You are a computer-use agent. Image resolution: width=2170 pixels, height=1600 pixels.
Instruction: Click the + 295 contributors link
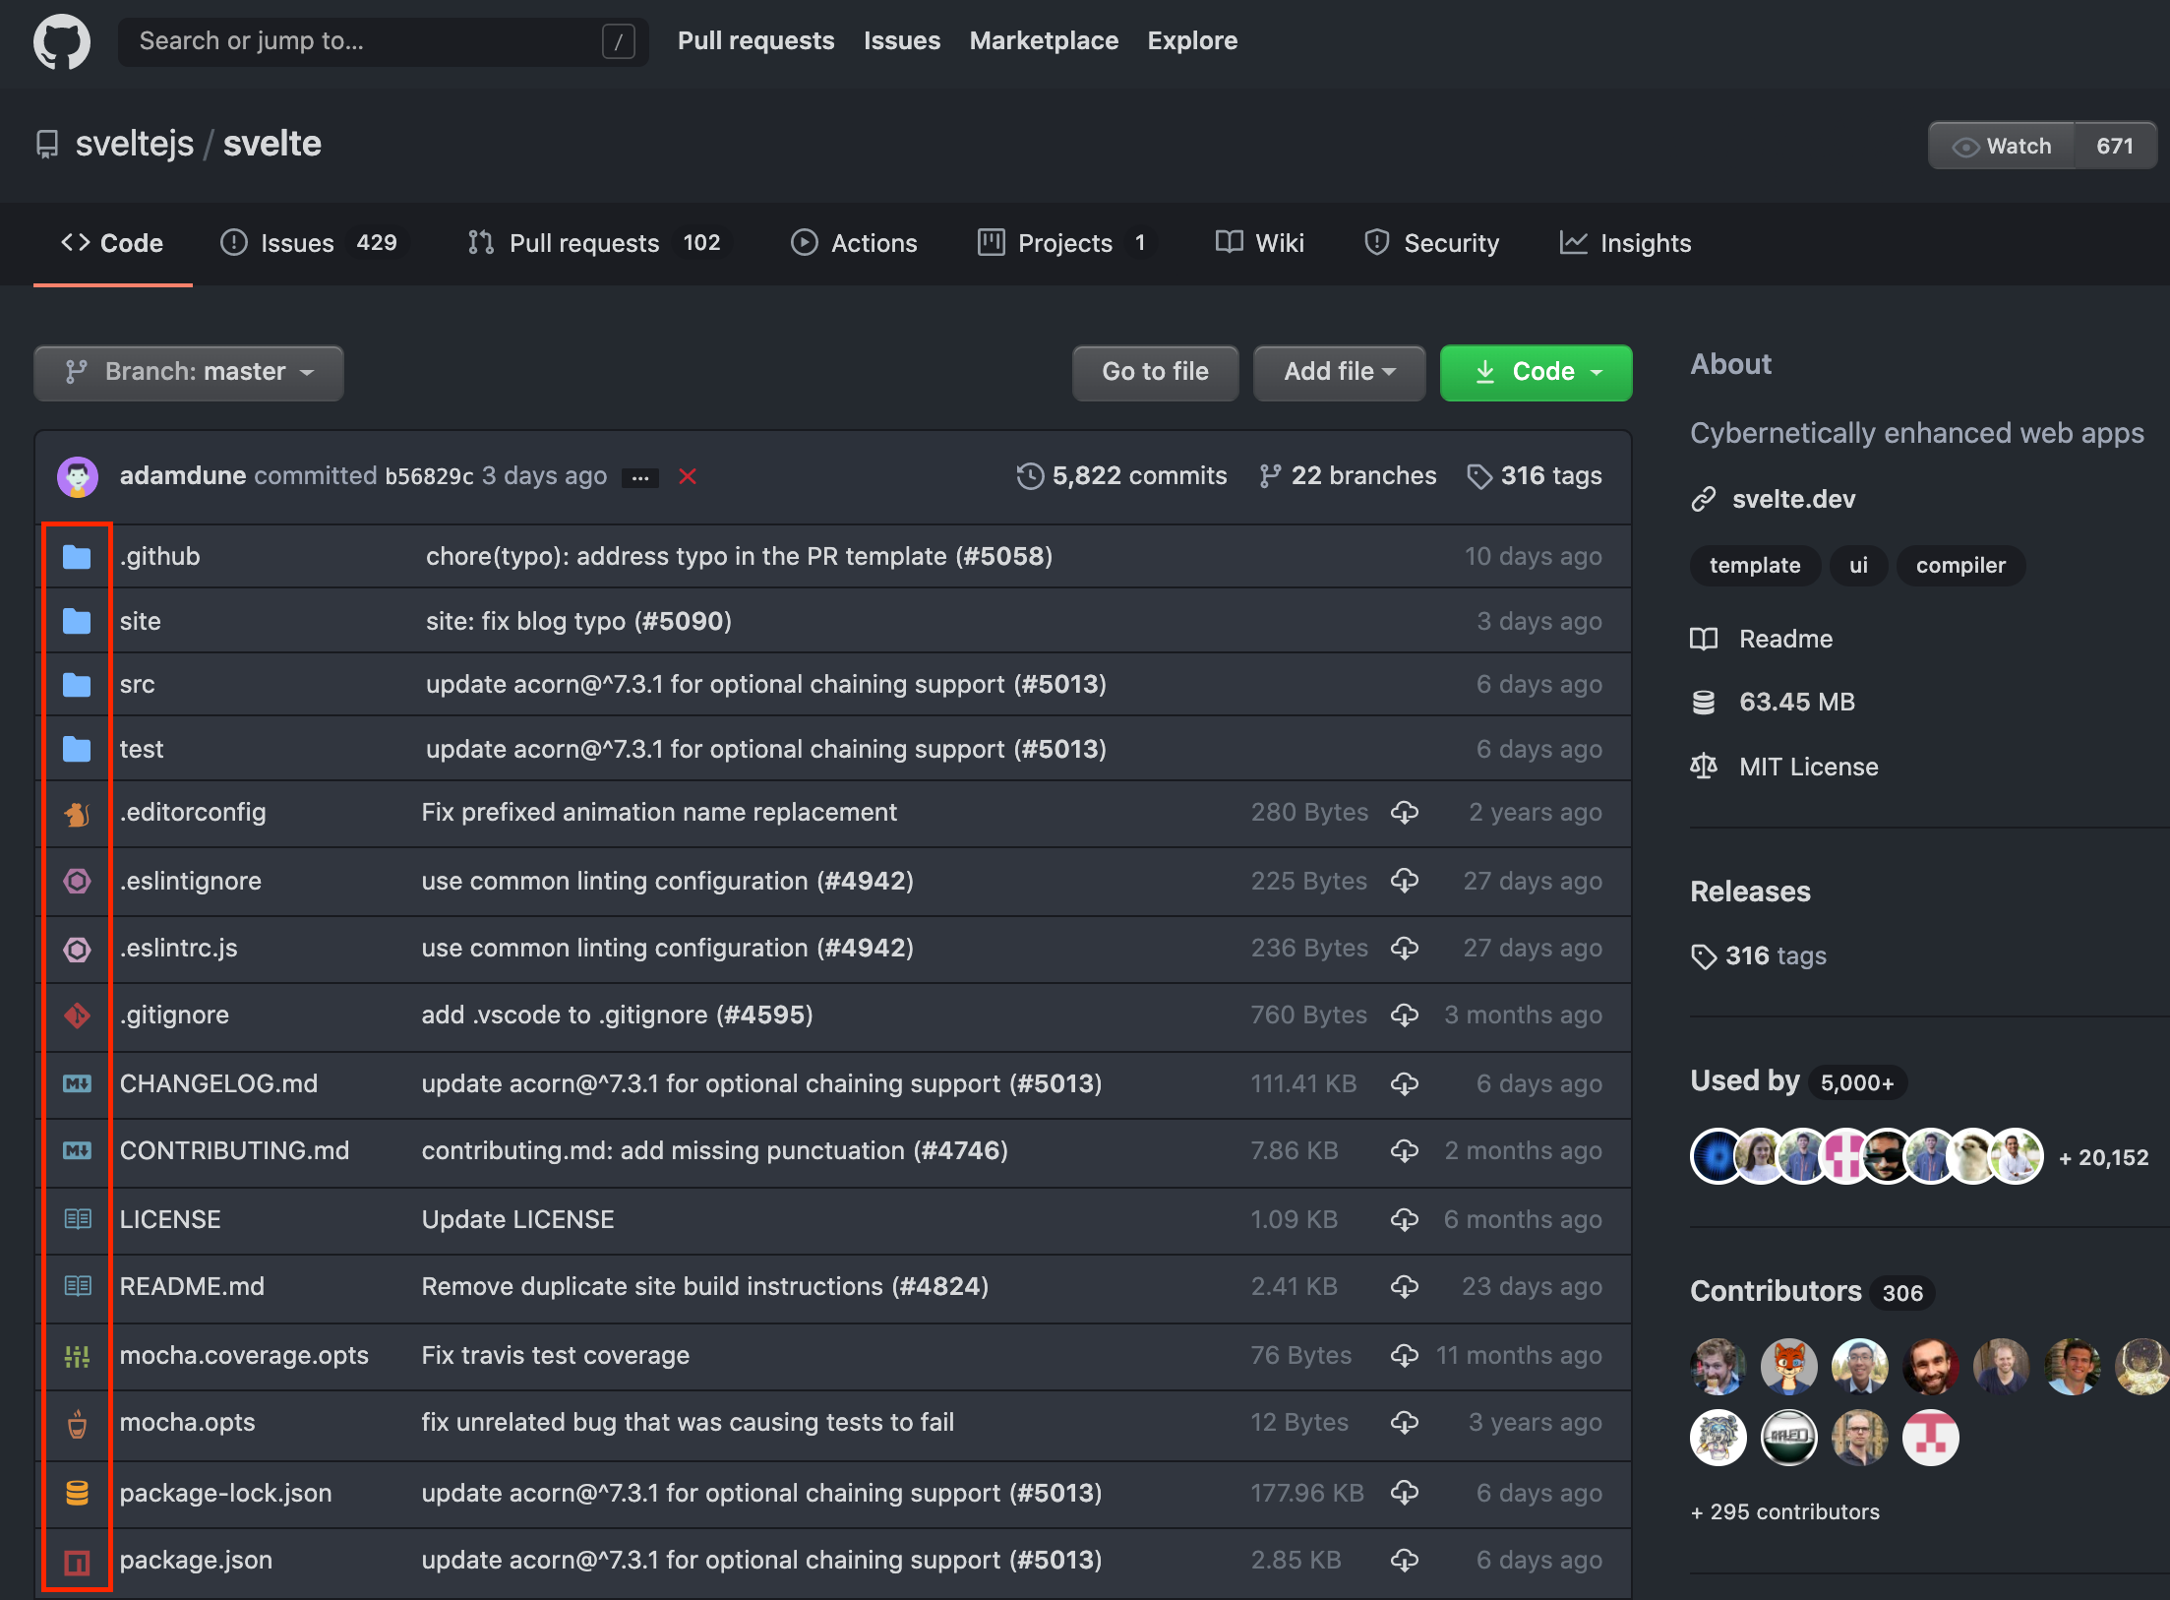pos(1784,1512)
